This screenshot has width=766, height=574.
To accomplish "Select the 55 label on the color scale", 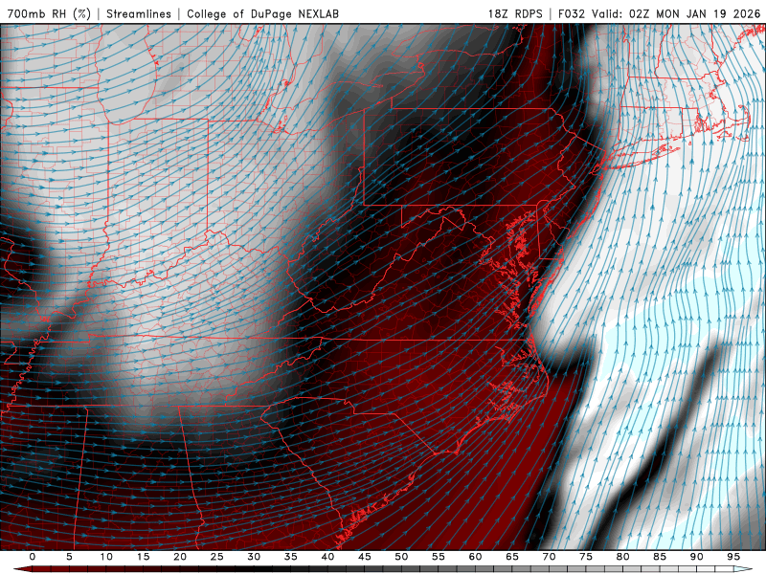I will point(438,557).
